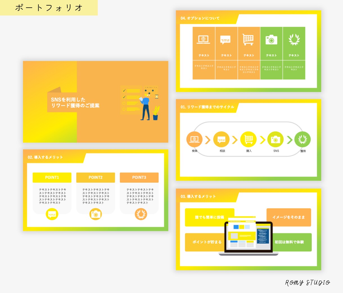The width and height of the screenshot is (343, 293).
Task: Click the body text paragraph under POINT1
Action: point(53,196)
